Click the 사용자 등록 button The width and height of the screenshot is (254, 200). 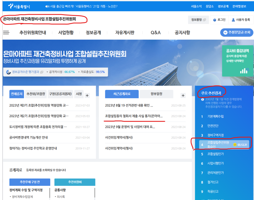click(x=241, y=20)
